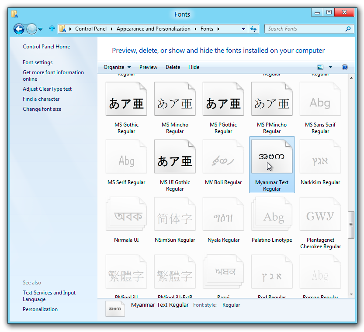
Task: Open the recent pages dropdown arrow
Action: click(40, 29)
